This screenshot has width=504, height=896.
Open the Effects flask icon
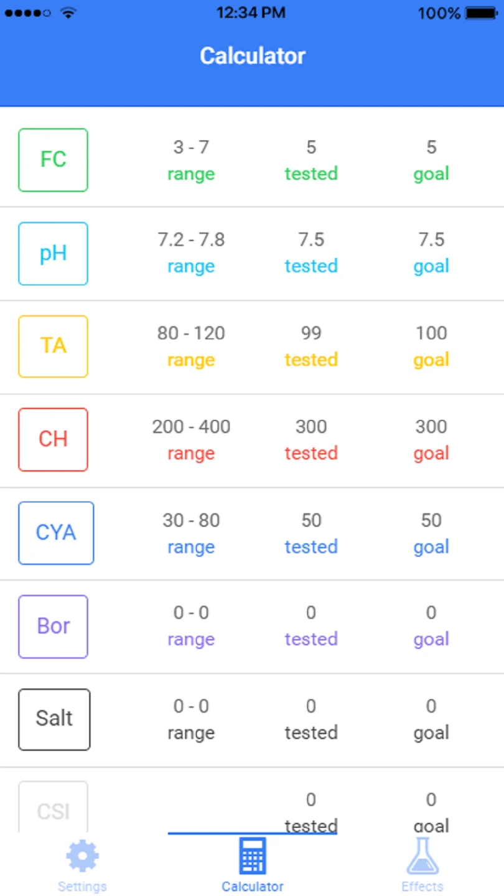[x=422, y=857]
